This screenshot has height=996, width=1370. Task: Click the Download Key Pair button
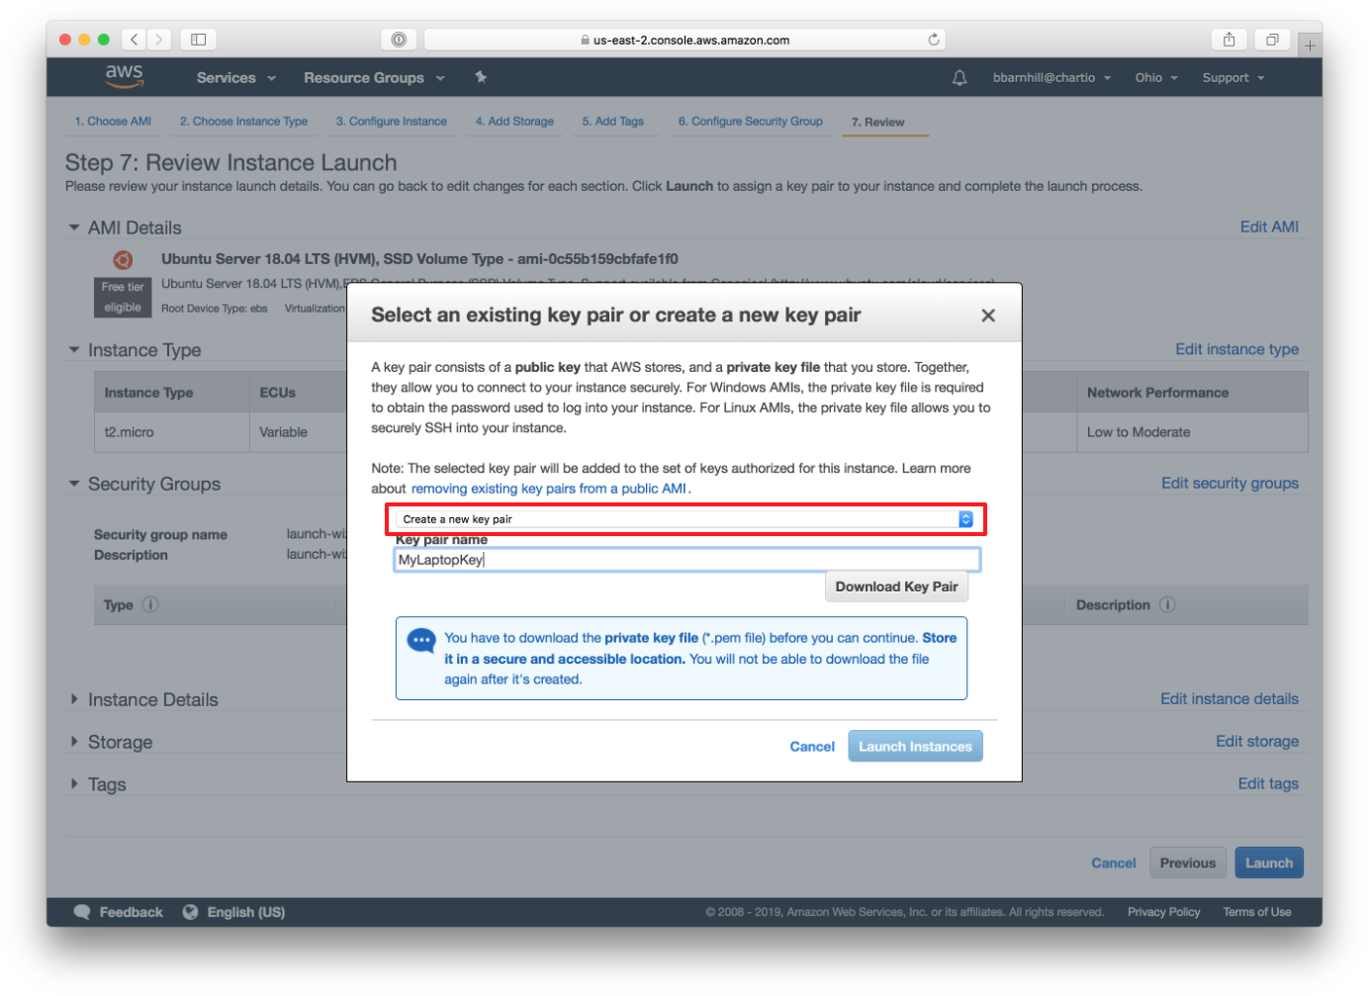896,586
